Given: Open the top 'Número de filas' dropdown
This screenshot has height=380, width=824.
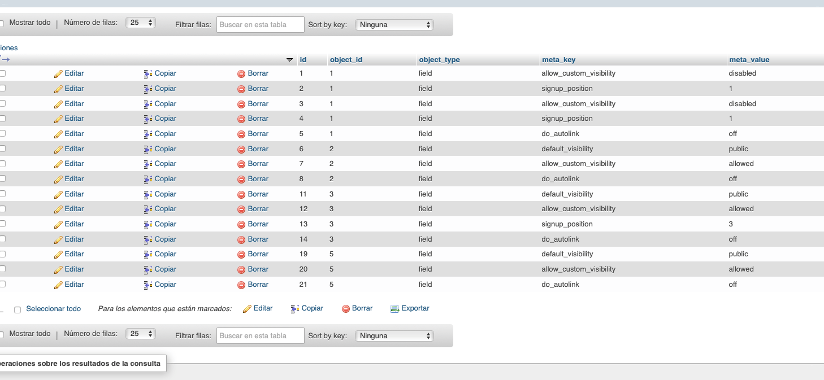Looking at the screenshot, I should tap(141, 23).
